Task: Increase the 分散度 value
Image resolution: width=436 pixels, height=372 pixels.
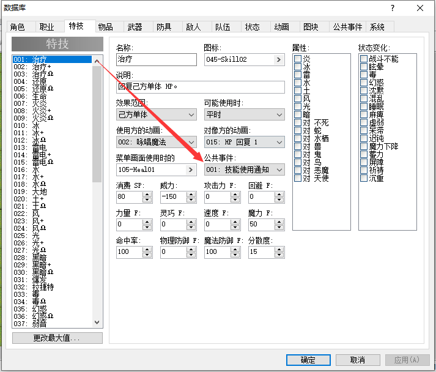Action: [279, 249]
